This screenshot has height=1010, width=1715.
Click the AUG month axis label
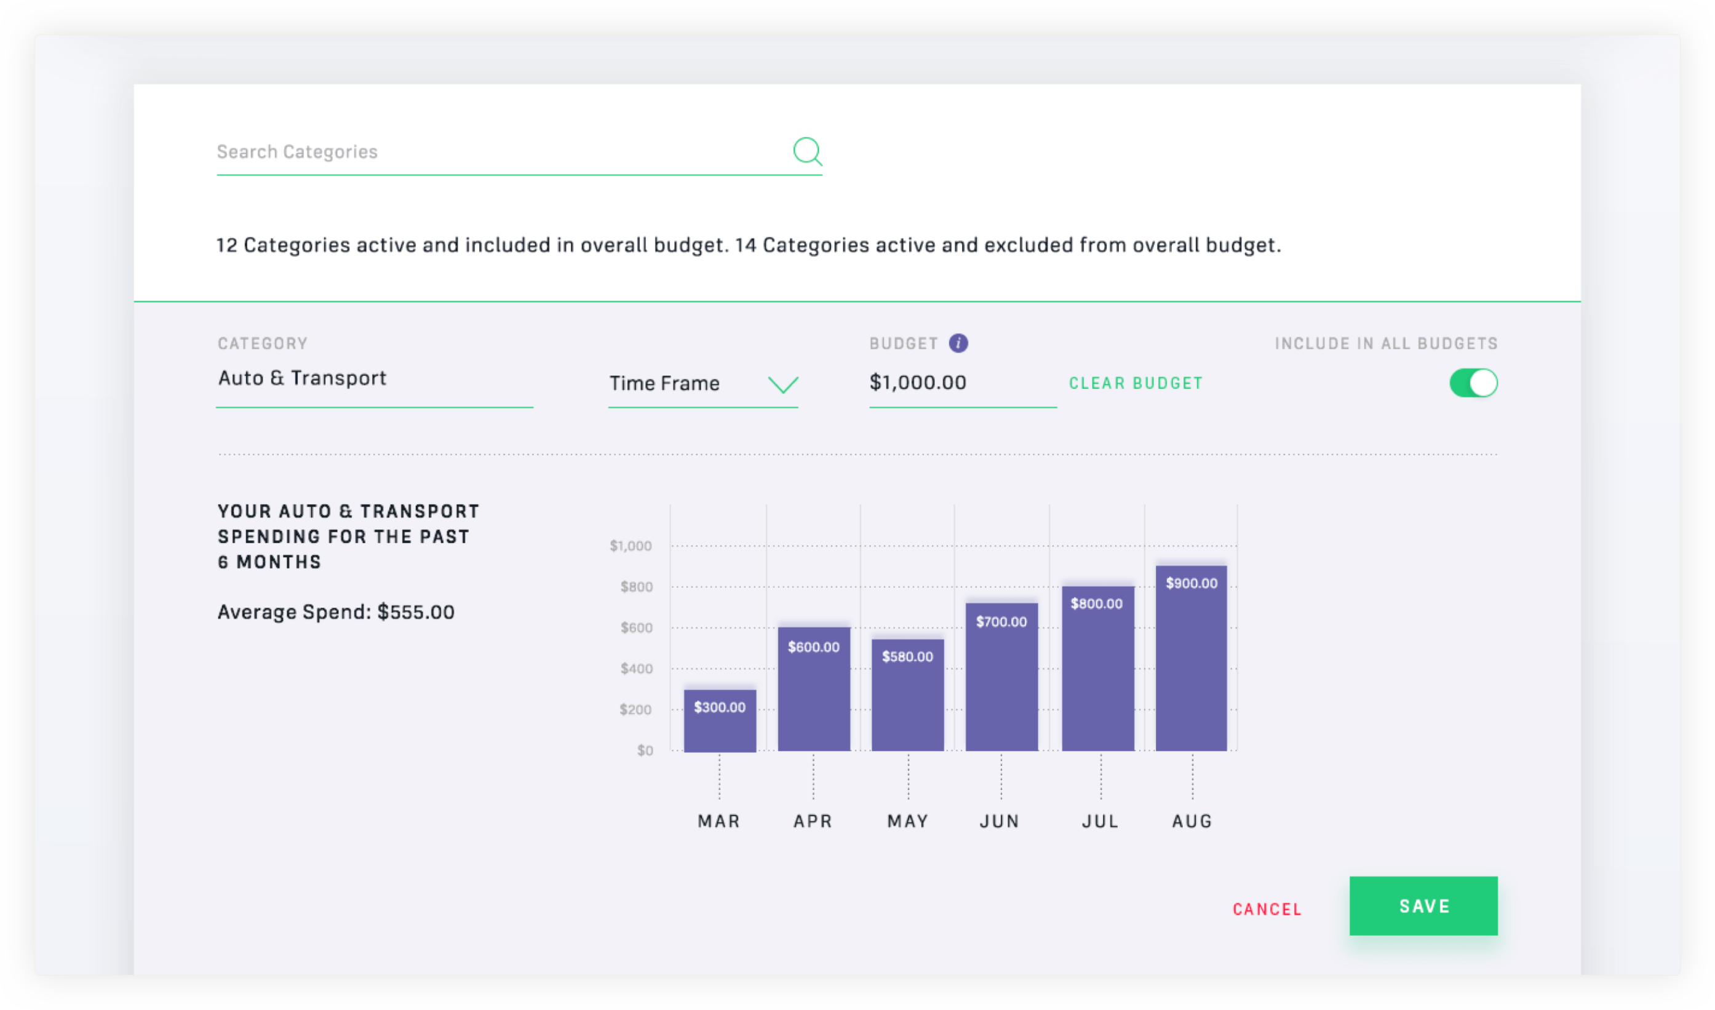(1192, 821)
